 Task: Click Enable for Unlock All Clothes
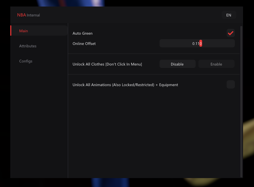click(216, 64)
